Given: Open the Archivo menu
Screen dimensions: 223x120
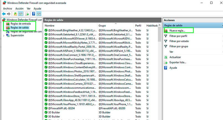Looking at the screenshot, I should pos(7,9).
